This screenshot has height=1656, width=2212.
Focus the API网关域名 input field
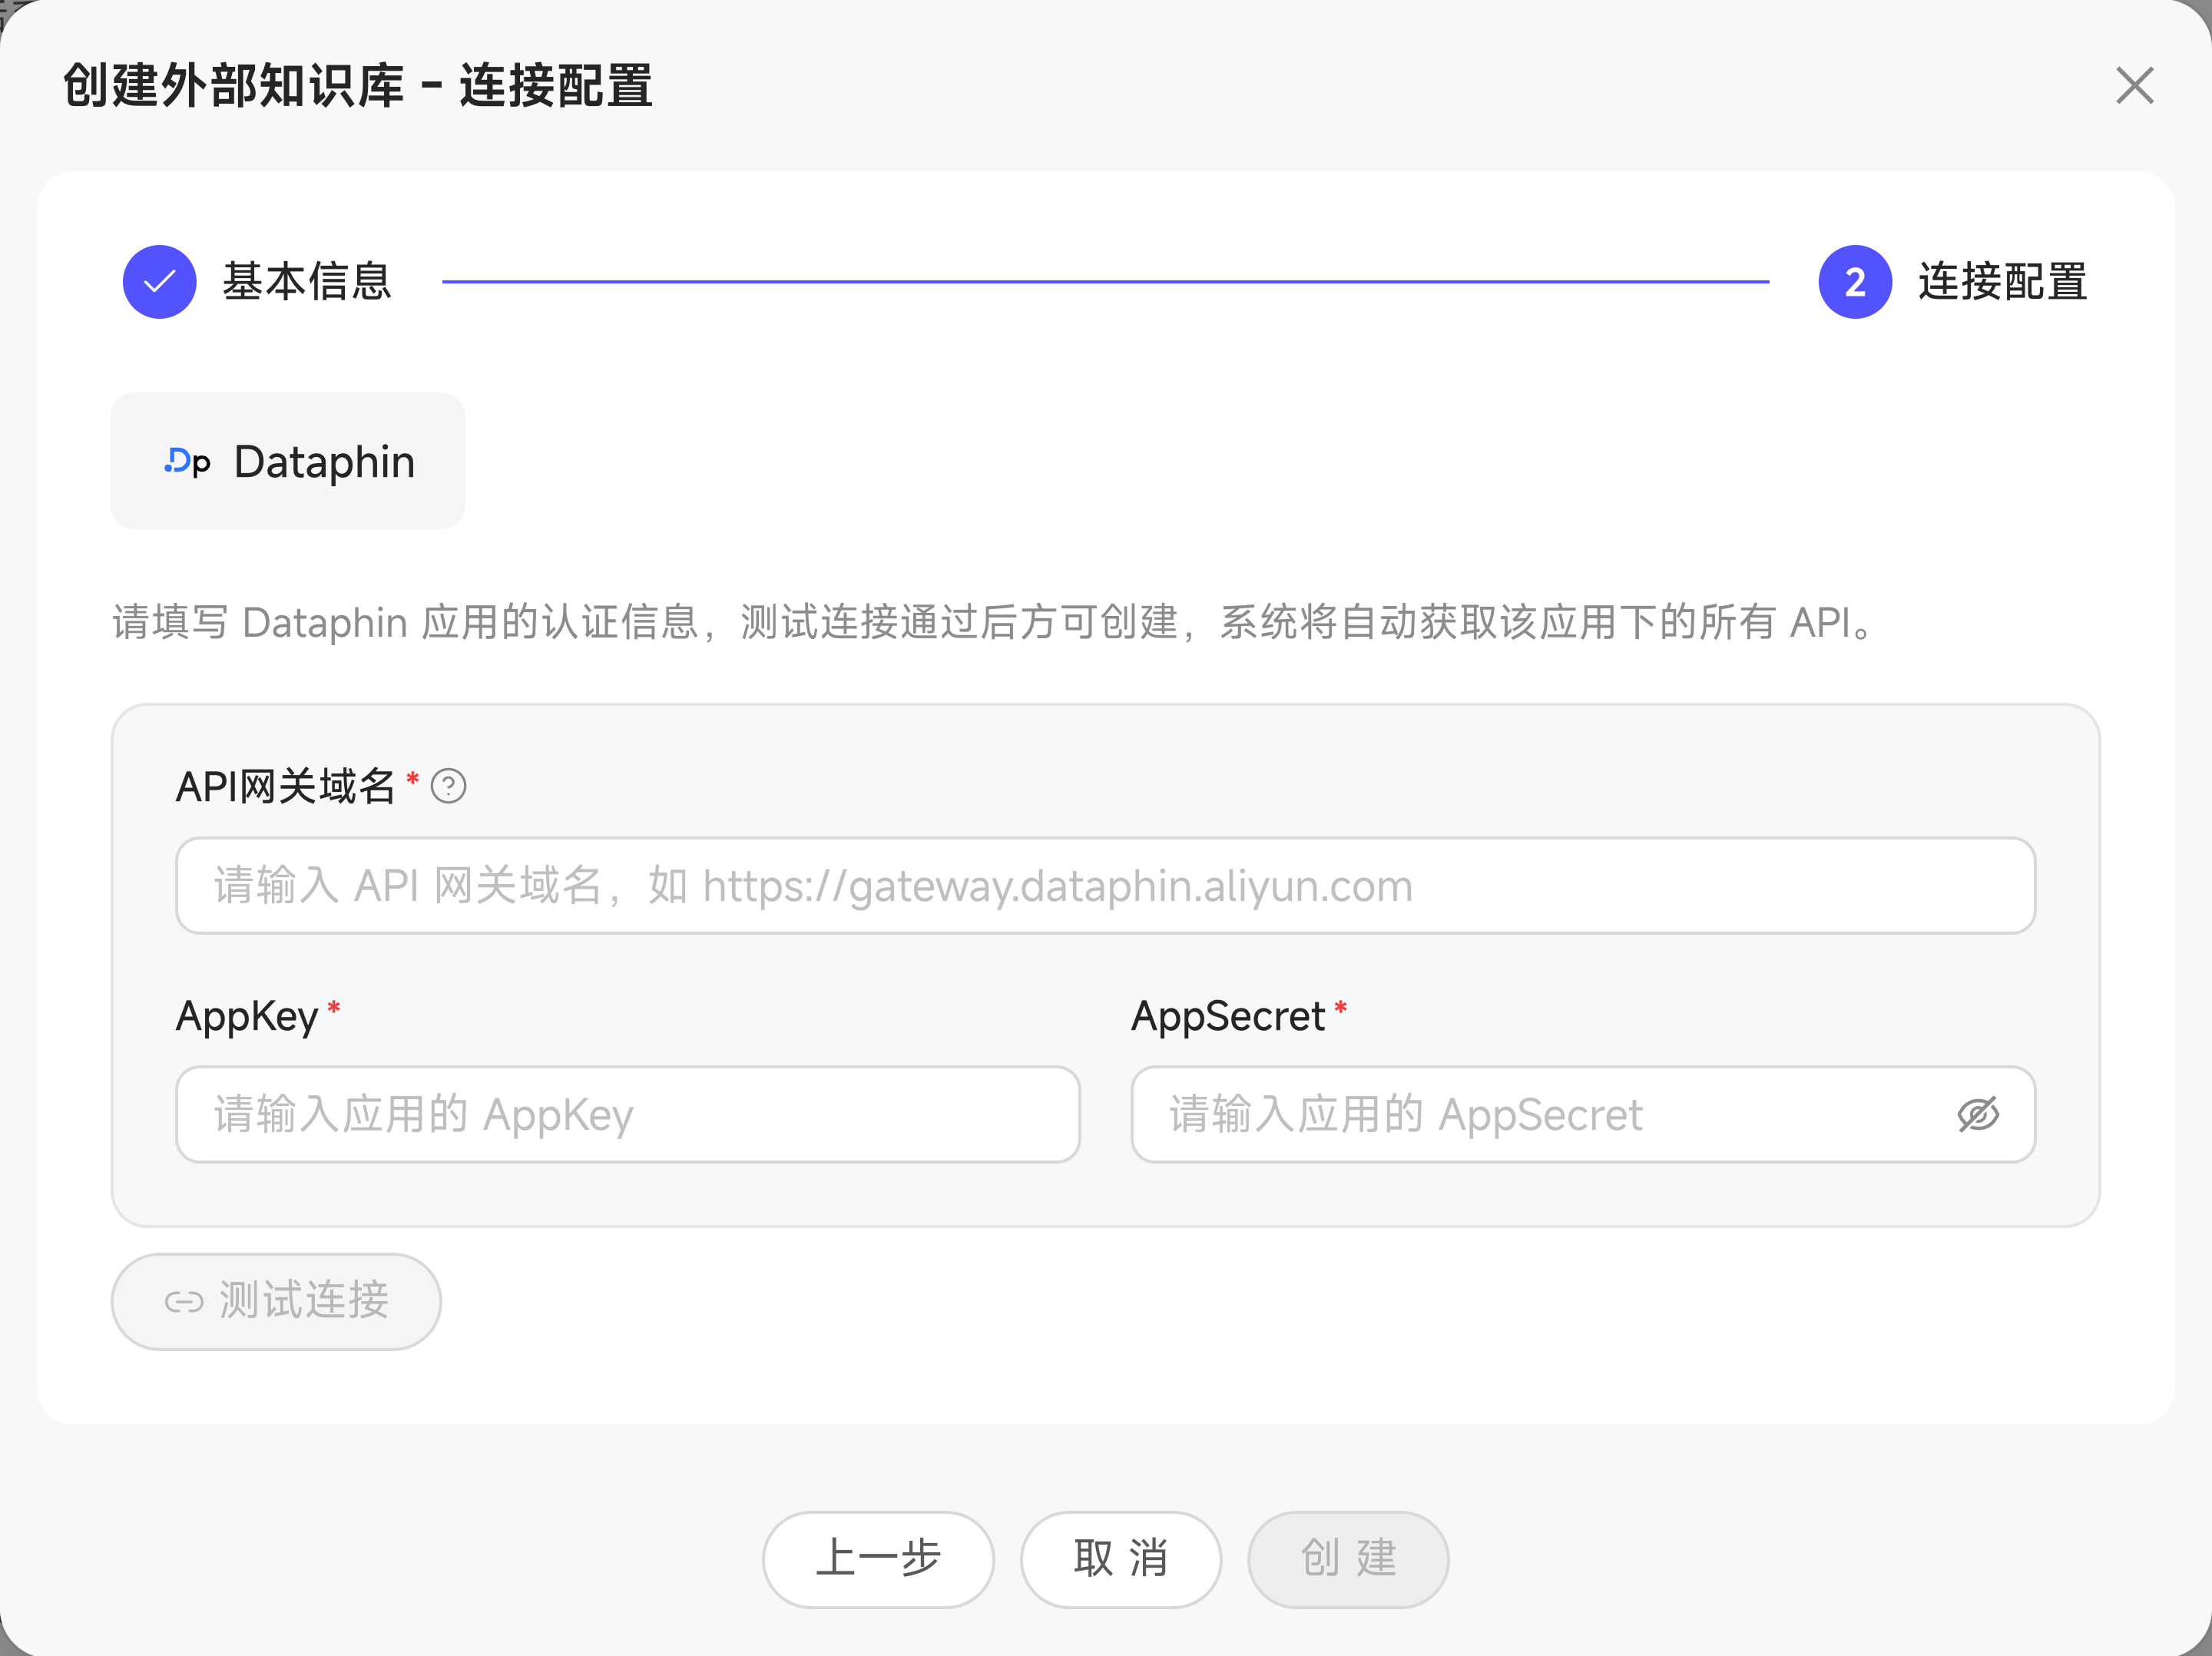click(1105, 886)
